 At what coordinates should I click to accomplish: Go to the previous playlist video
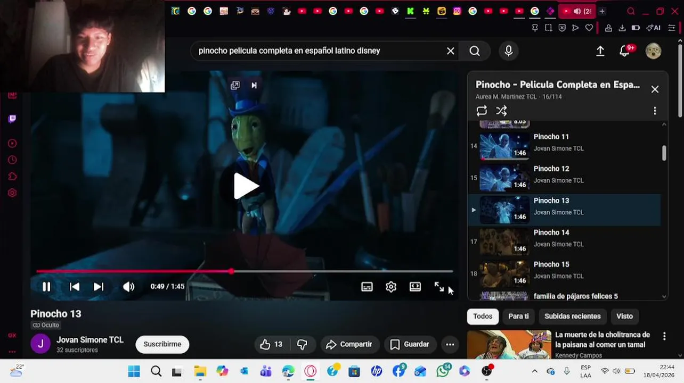[75, 287]
